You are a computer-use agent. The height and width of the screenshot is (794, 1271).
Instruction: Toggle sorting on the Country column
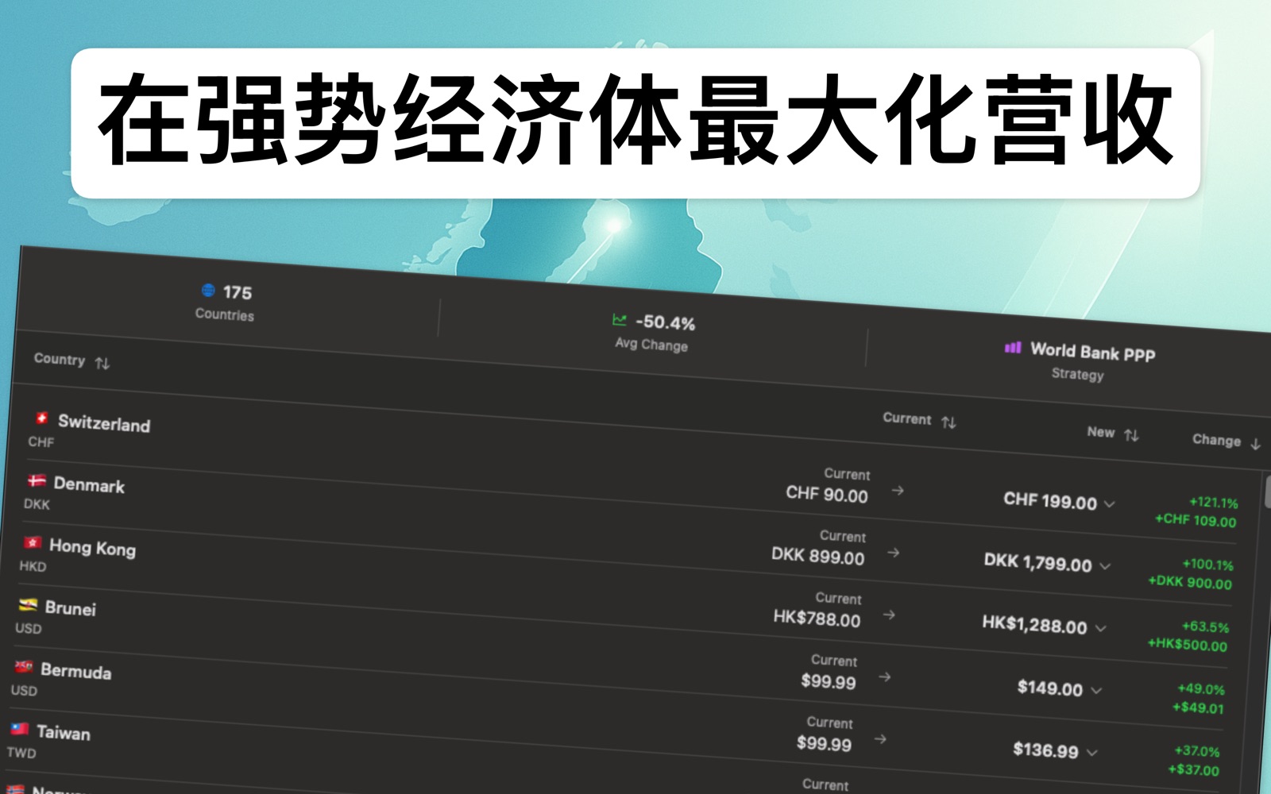pos(103,364)
